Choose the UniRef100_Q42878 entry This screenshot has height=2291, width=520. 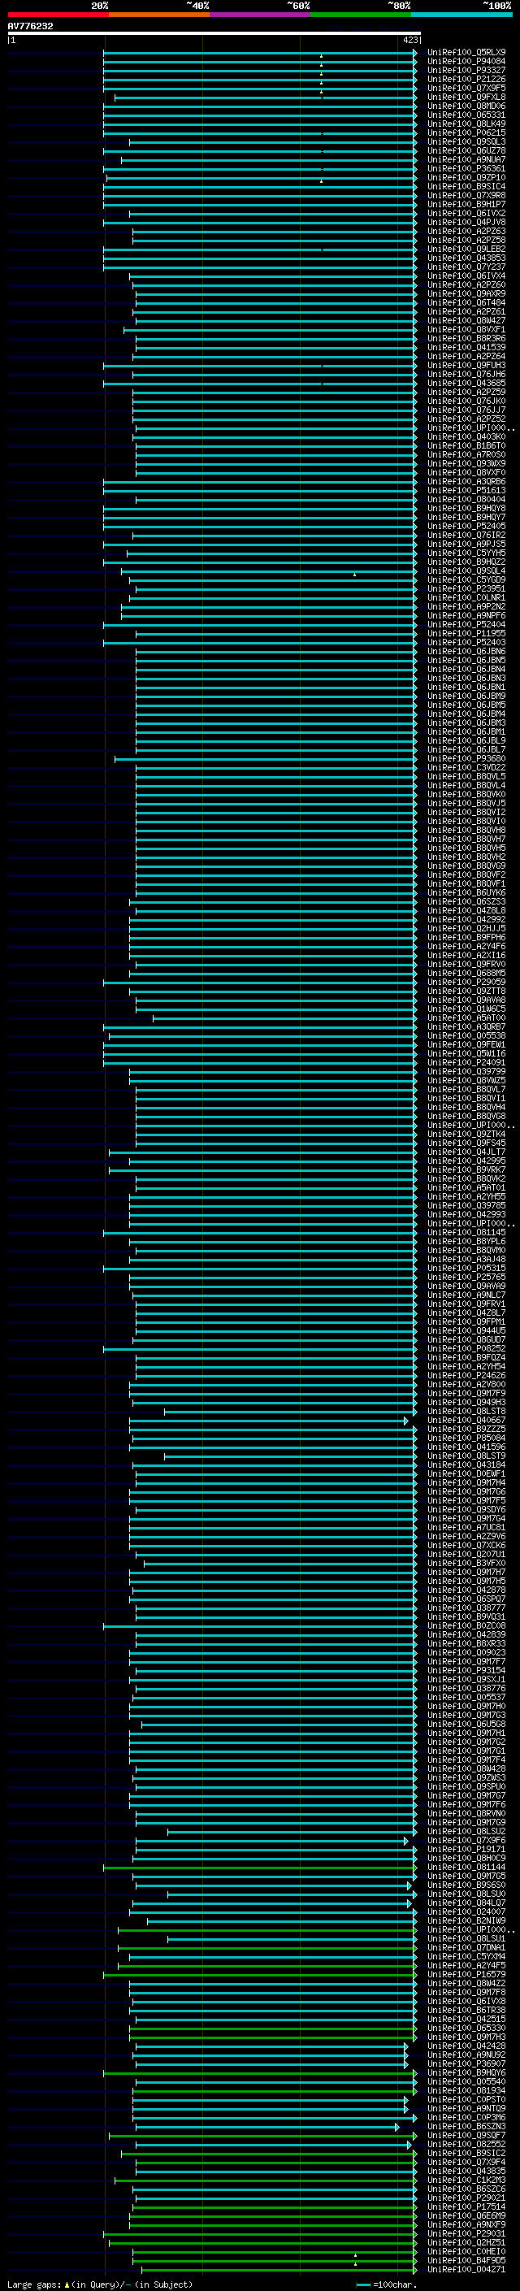(466, 1590)
